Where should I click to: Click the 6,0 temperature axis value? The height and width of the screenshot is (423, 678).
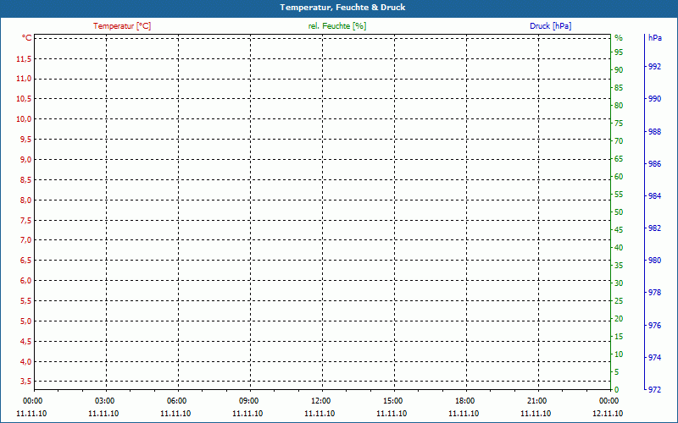point(26,281)
